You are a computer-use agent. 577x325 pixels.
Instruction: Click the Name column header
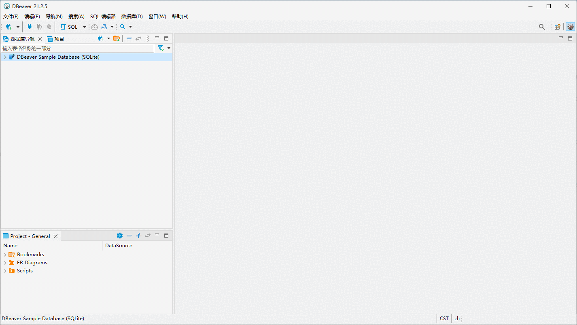(x=51, y=246)
